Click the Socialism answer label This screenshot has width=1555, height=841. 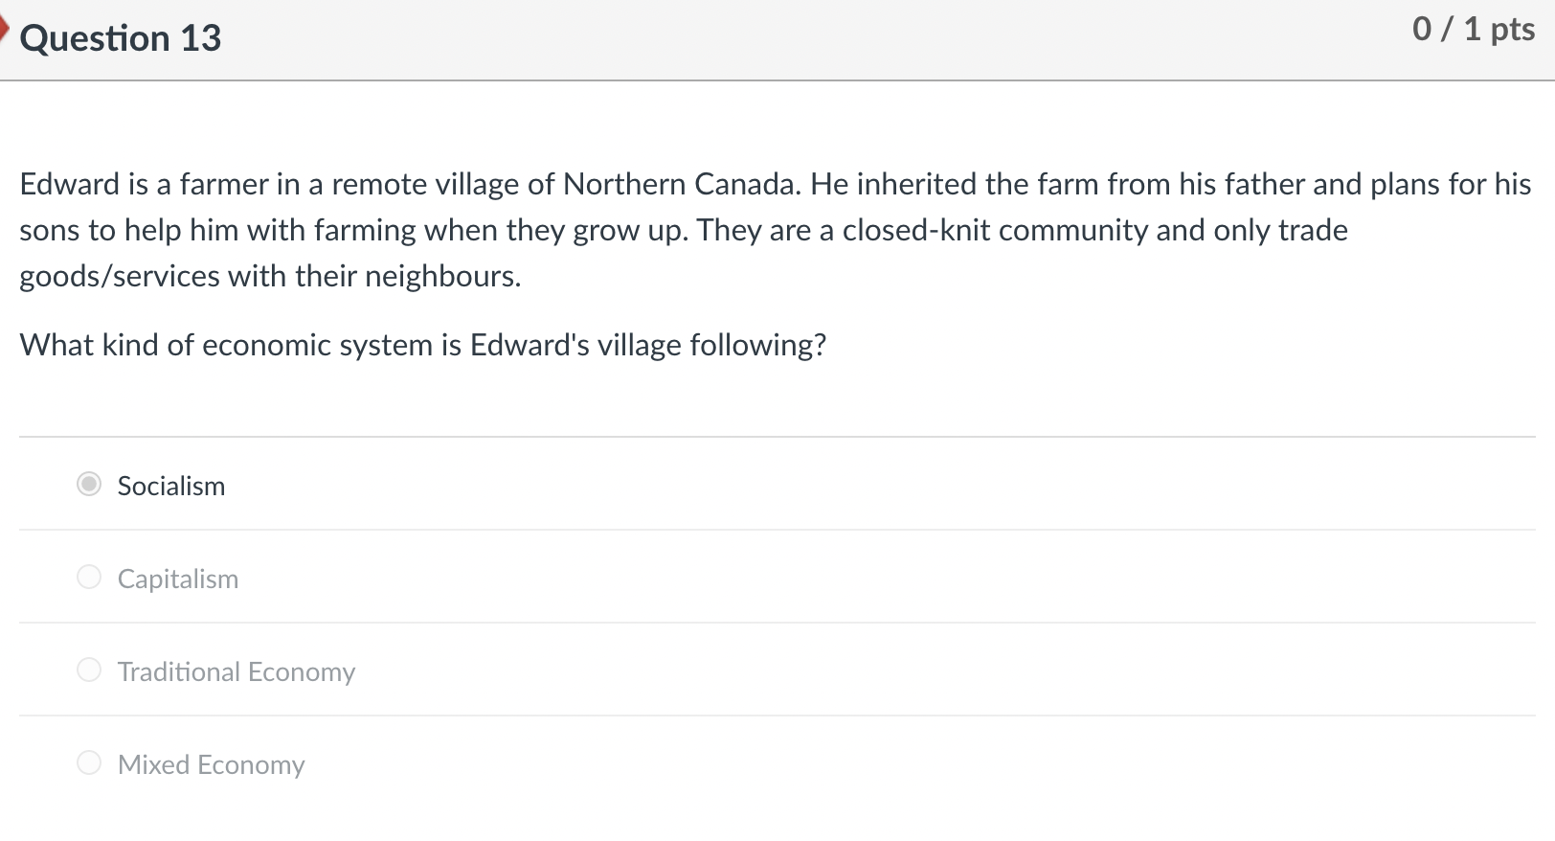coord(171,487)
